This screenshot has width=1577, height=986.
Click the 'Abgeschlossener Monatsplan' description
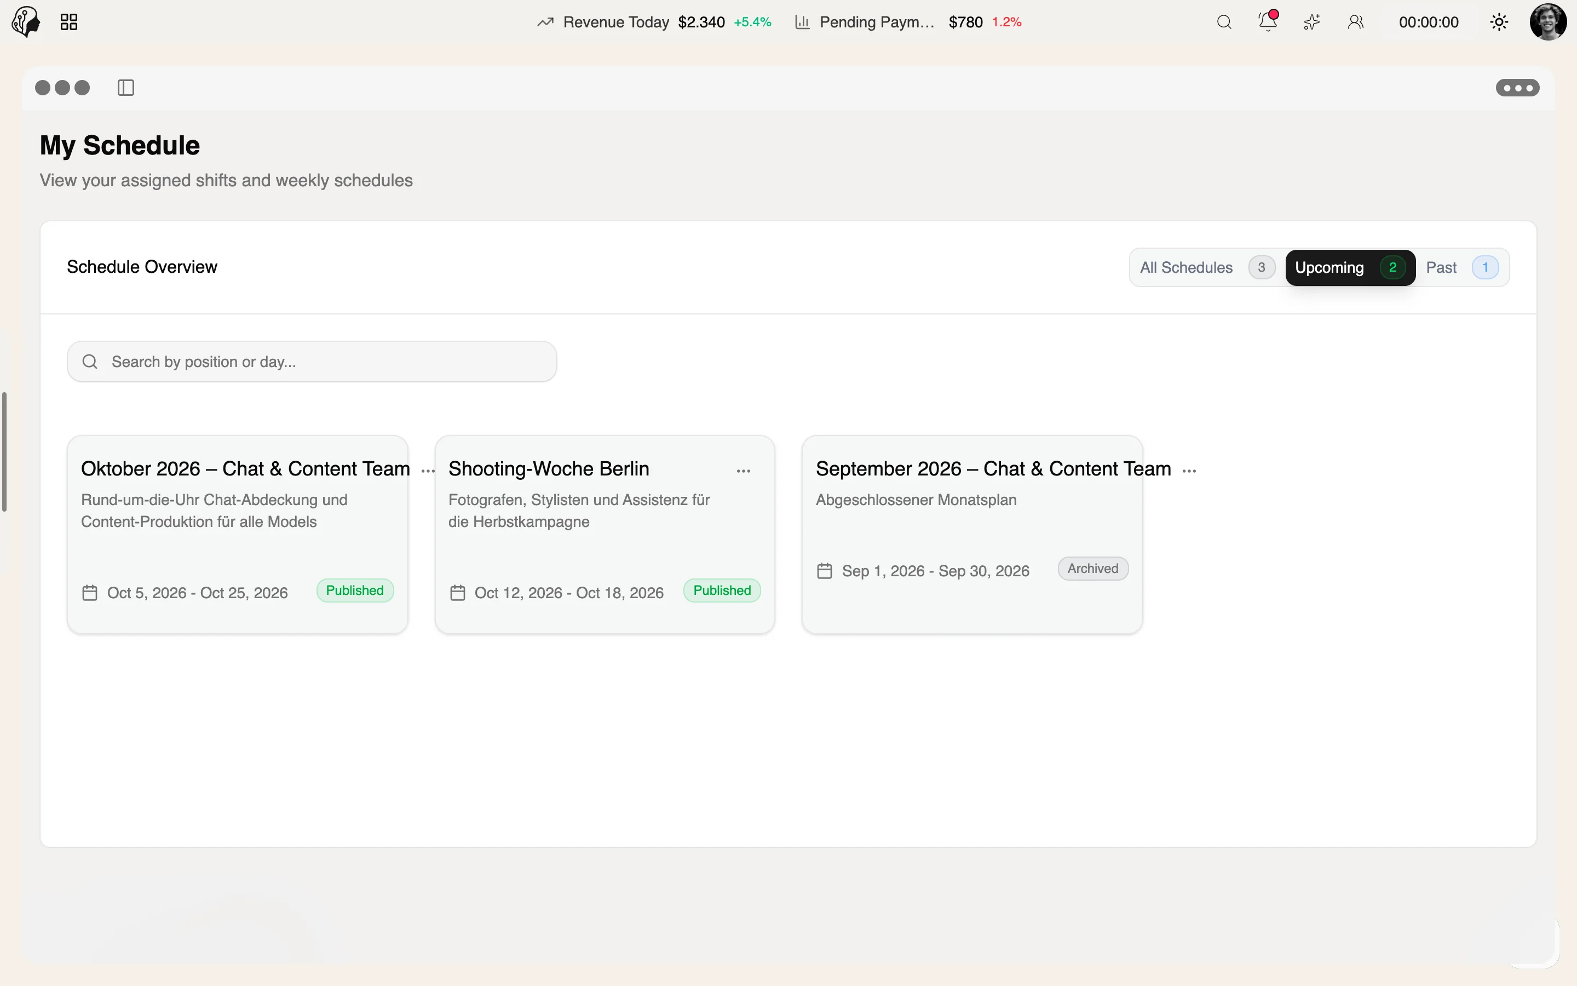916,500
